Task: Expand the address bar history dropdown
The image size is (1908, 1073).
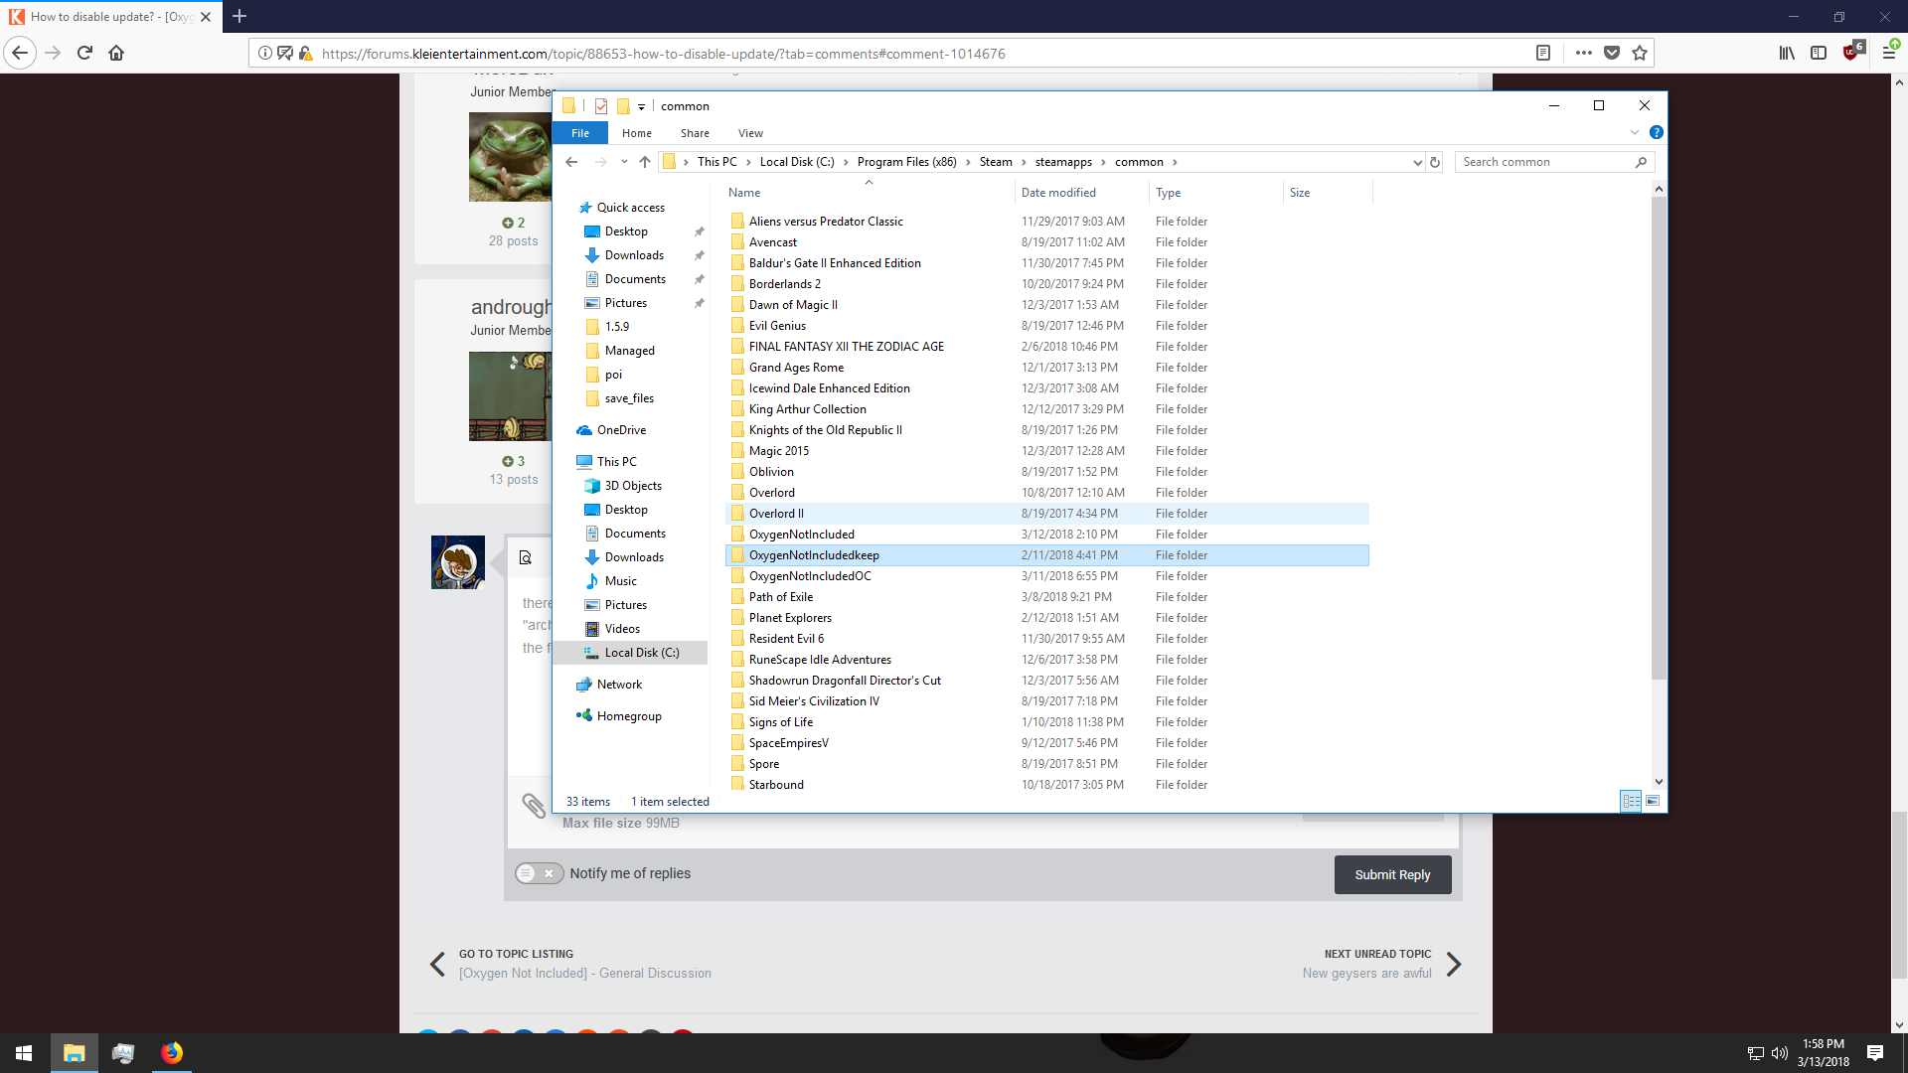Action: [1417, 162]
